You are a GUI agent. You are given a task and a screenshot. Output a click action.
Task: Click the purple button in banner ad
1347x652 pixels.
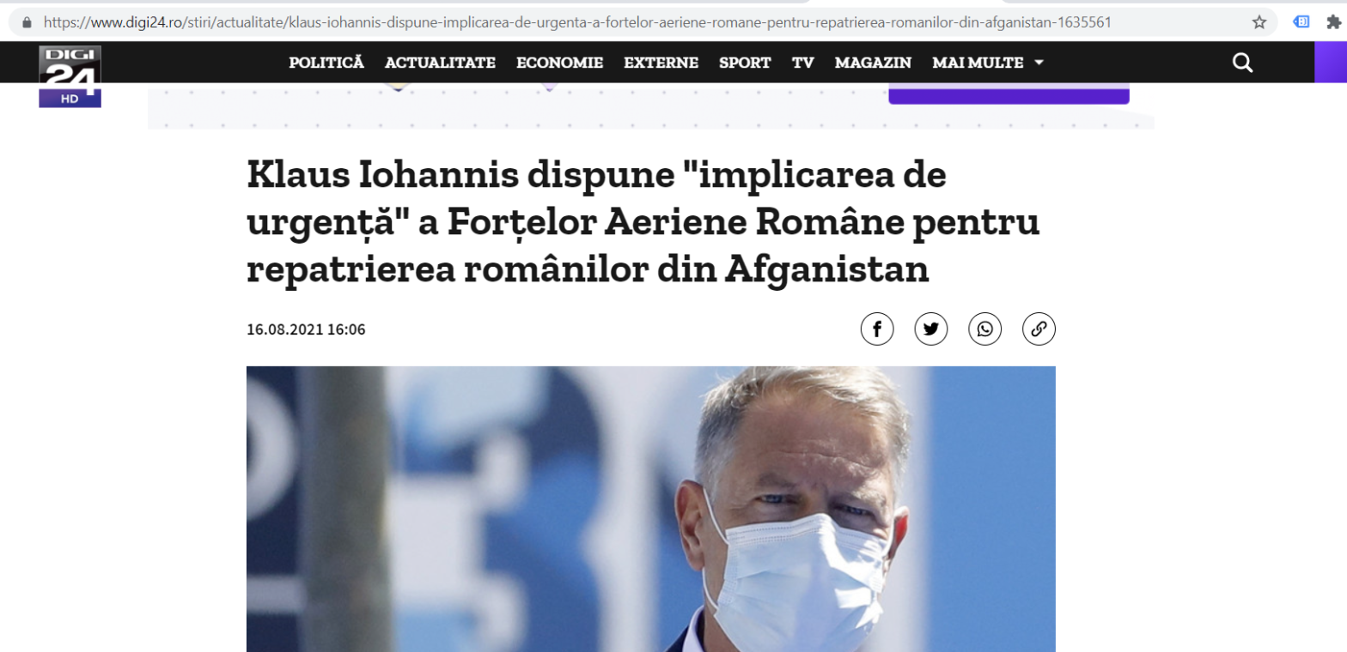tap(1009, 94)
